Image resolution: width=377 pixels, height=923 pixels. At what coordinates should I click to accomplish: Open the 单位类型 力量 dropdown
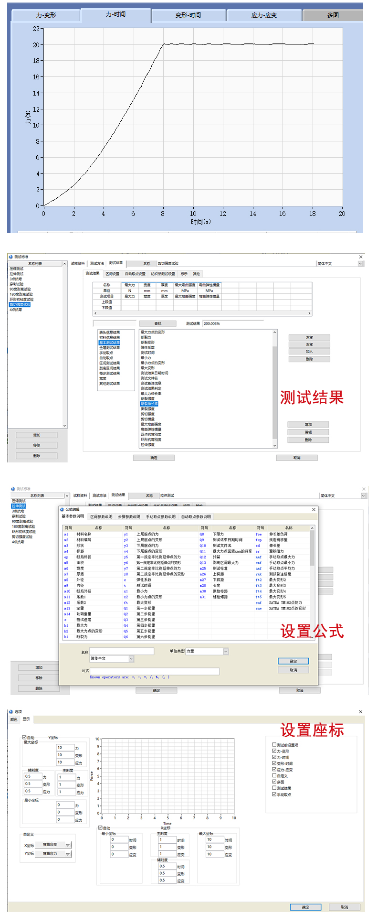click(226, 651)
